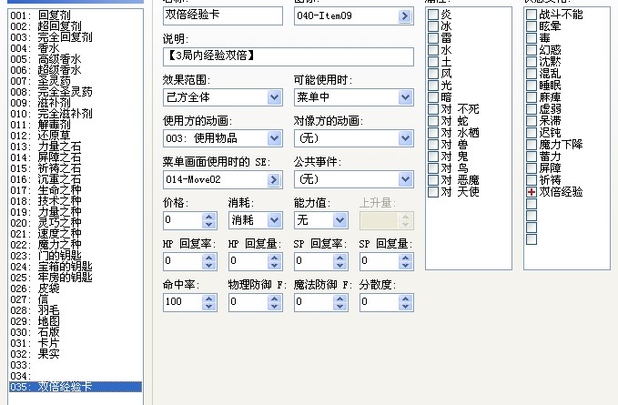
Task: Increase 魔法防御 F with up arrow
Action: [339, 299]
